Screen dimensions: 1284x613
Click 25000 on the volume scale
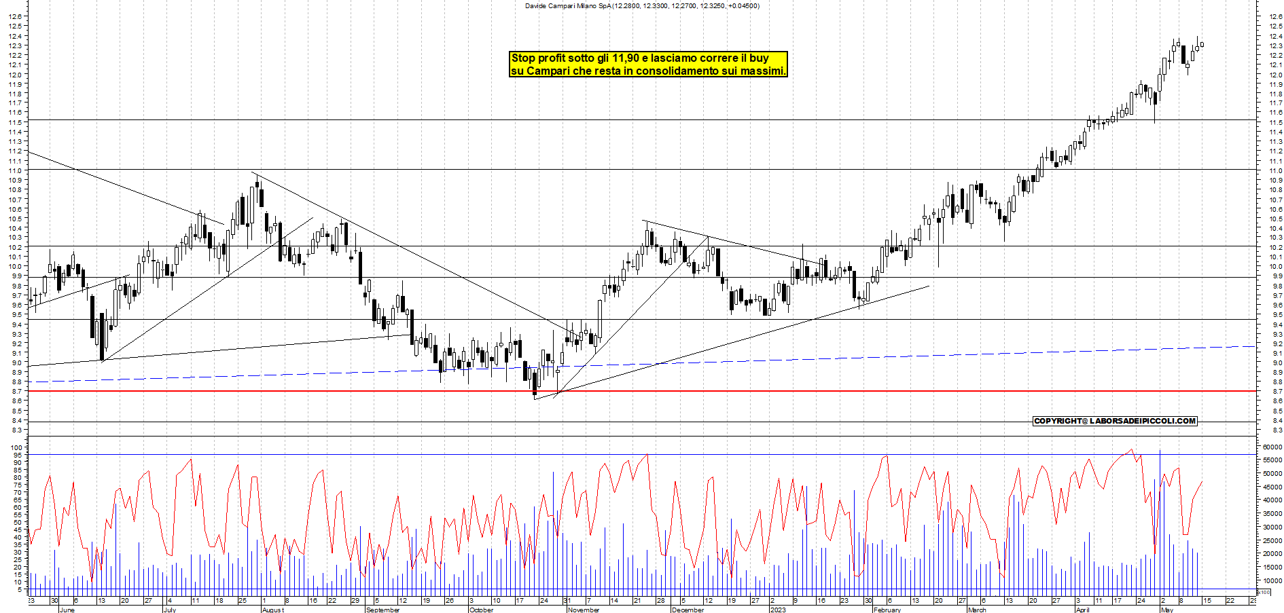click(x=1272, y=540)
